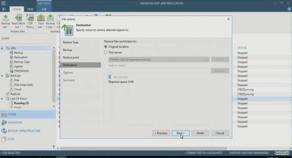Select Disk under Backups
Screen dimensions: 292x158
[17, 80]
